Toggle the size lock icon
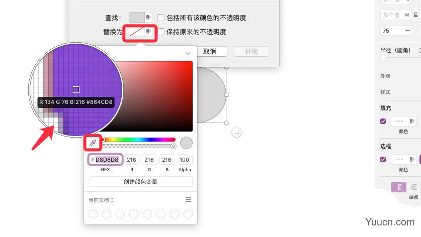This screenshot has width=421, height=237. point(415,15)
